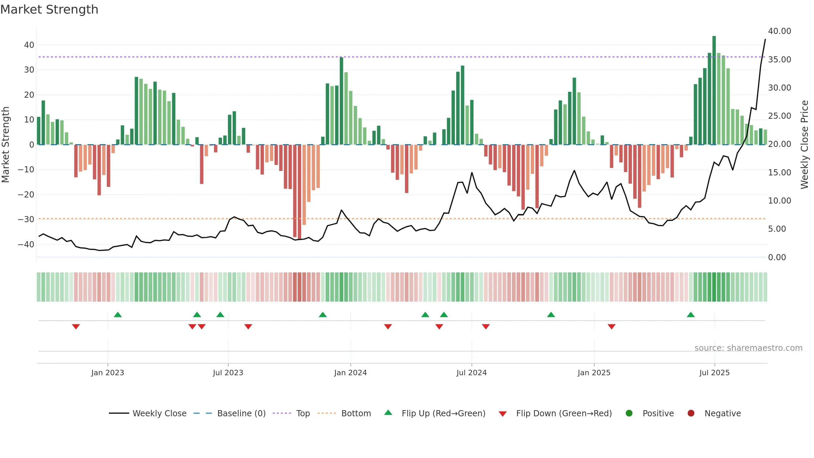
Task: Toggle the Bottom legend entry
Action: (344, 413)
